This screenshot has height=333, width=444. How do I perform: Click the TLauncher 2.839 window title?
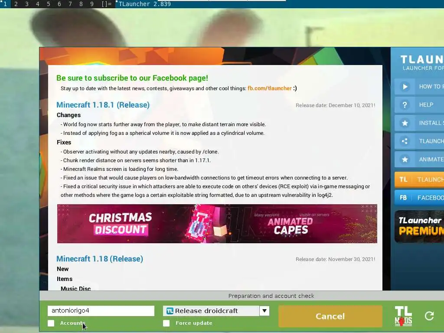145,4
